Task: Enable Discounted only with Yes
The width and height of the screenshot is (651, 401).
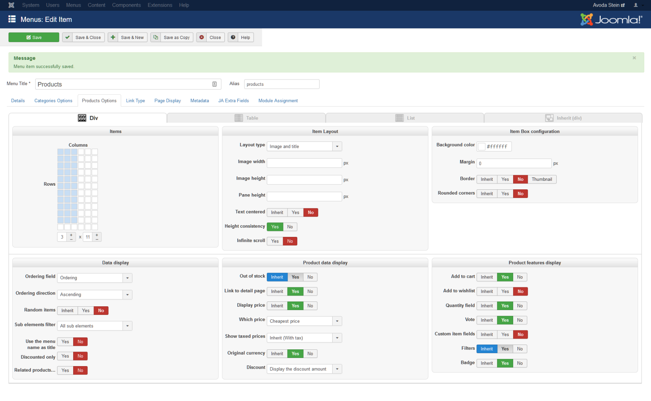Action: click(65, 356)
